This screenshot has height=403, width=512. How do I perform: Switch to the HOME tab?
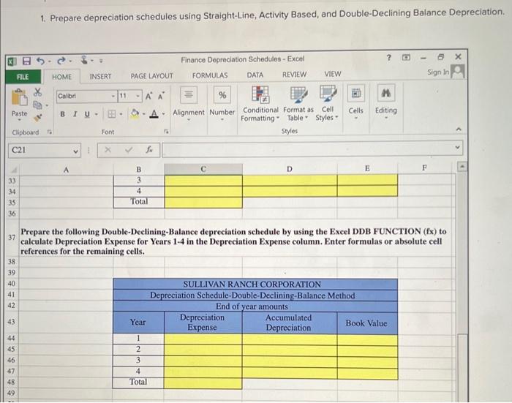click(x=61, y=77)
